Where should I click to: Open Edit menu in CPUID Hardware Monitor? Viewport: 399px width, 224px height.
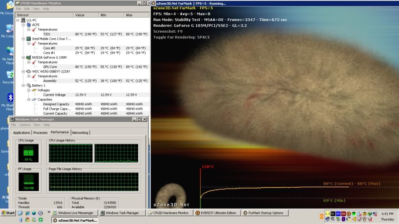pyautogui.click(x=27, y=9)
